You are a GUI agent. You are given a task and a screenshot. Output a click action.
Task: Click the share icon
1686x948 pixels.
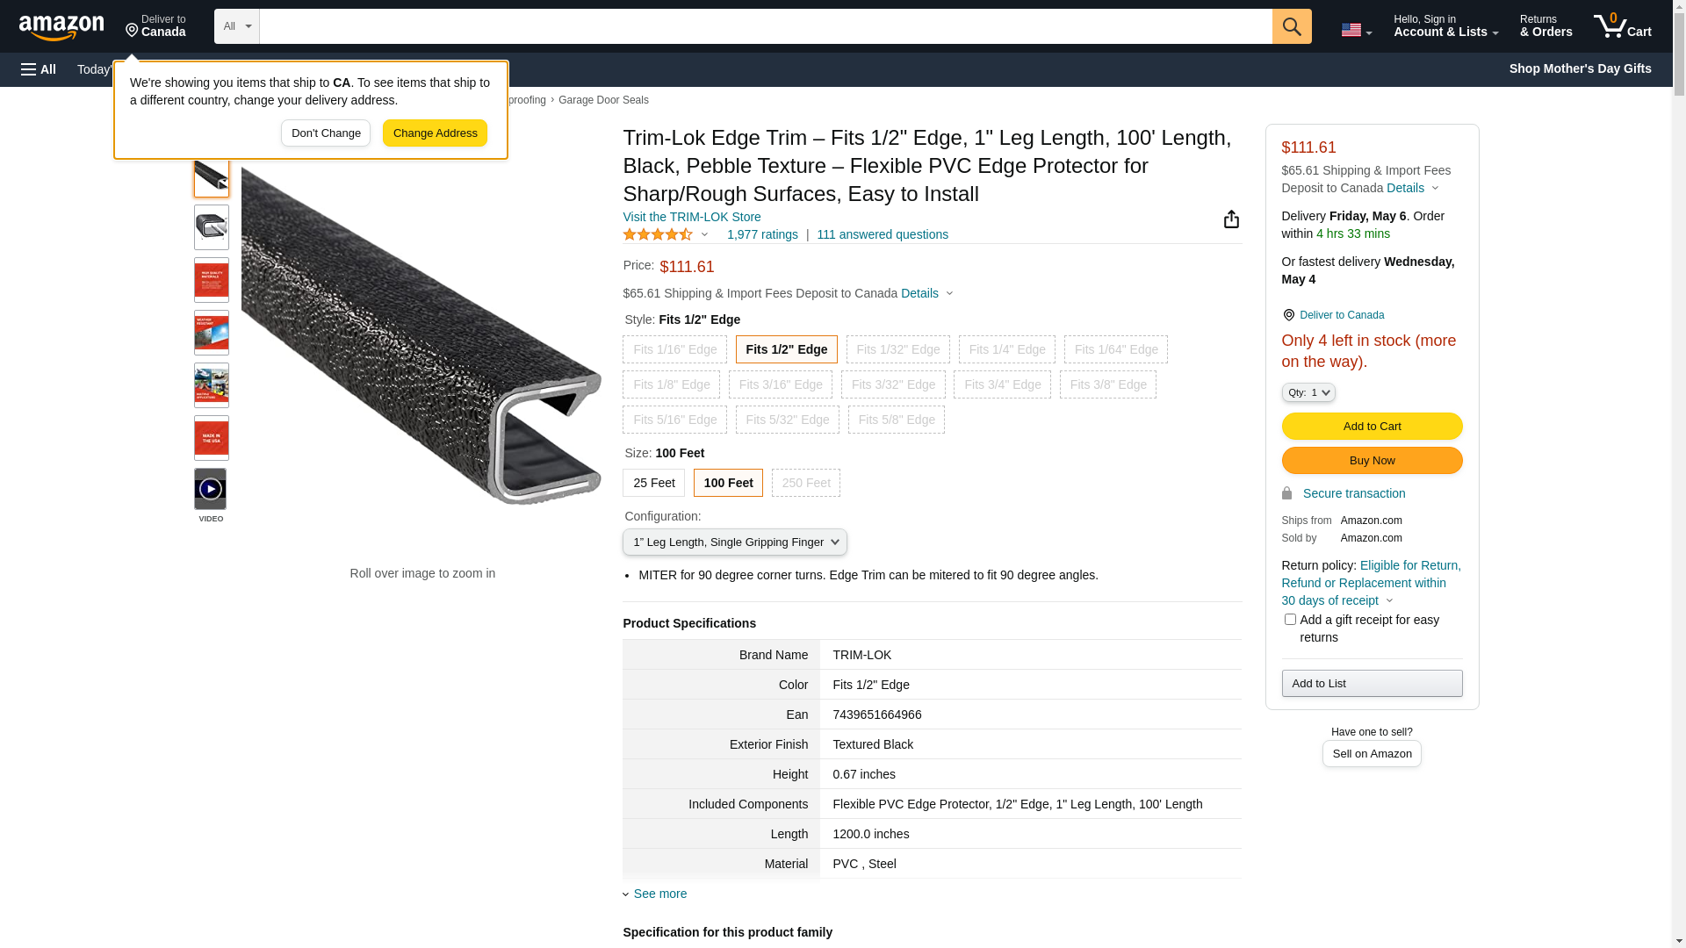[1231, 219]
